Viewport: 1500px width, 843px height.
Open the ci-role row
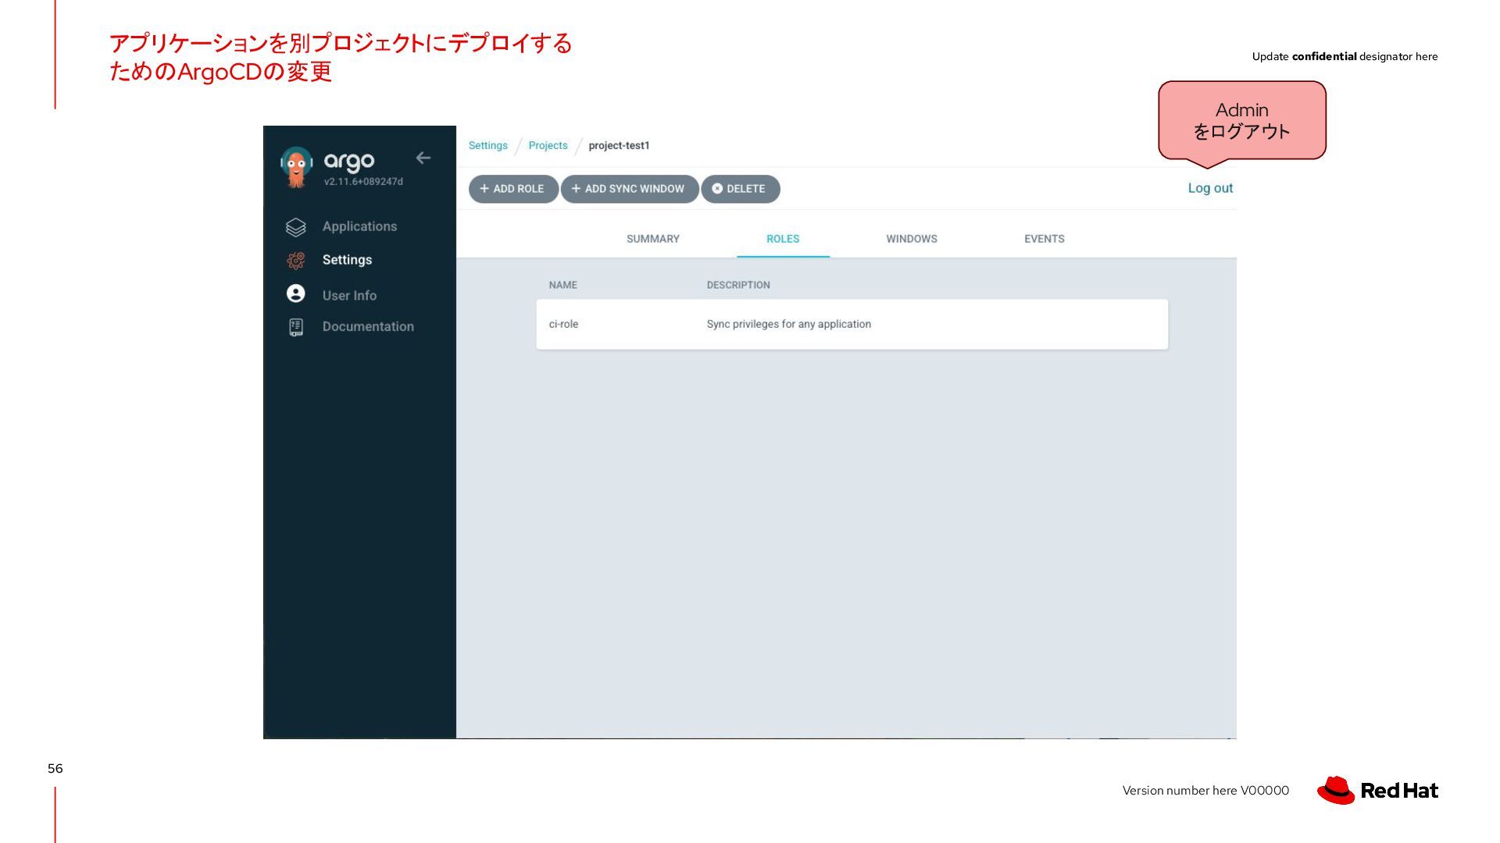(852, 324)
